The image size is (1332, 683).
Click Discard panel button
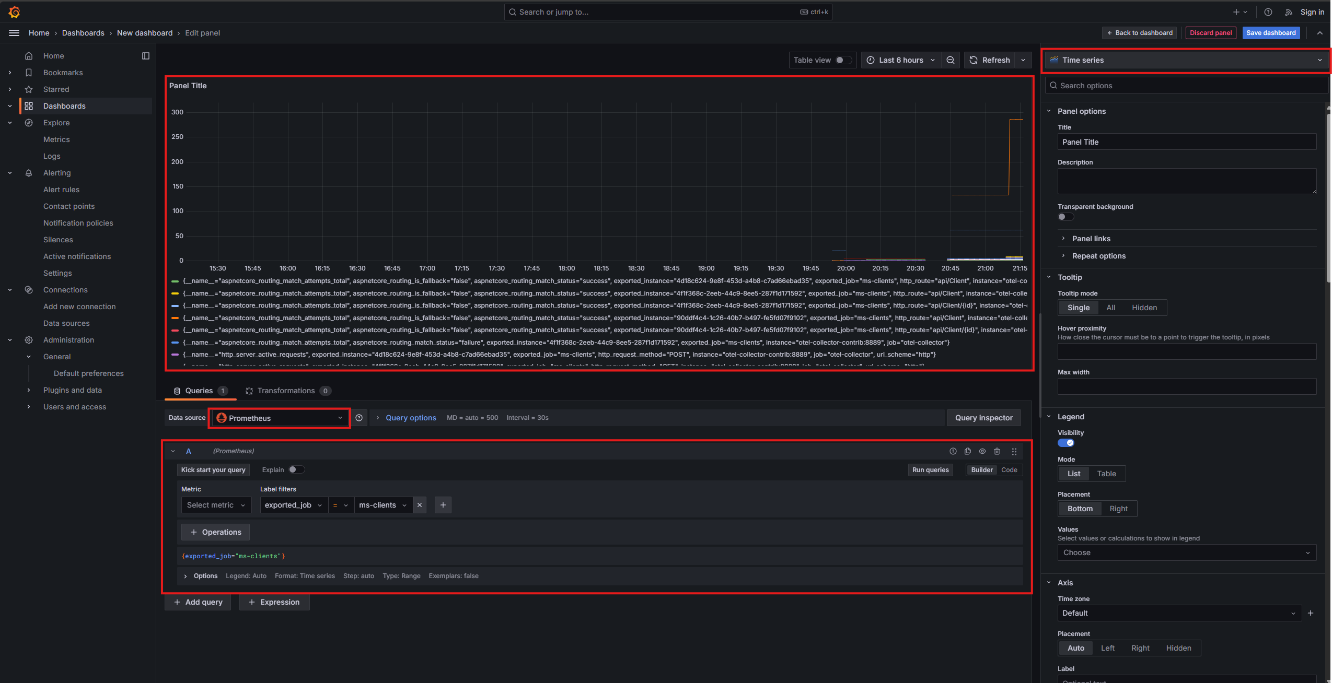click(1210, 33)
